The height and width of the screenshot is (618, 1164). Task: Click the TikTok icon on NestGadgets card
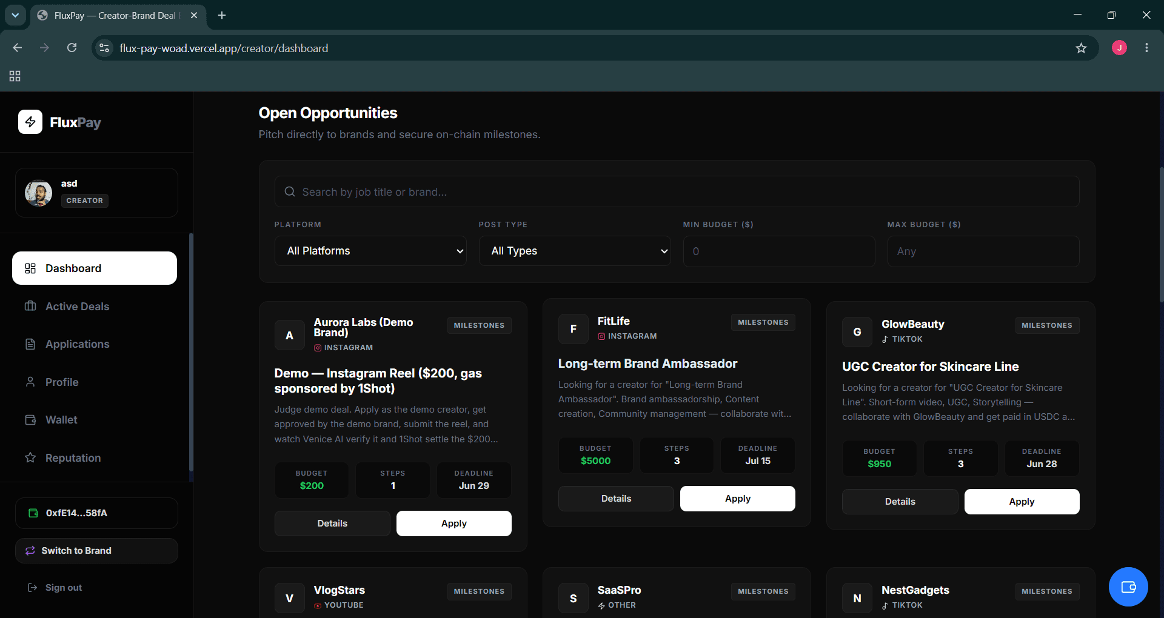pyautogui.click(x=885, y=605)
